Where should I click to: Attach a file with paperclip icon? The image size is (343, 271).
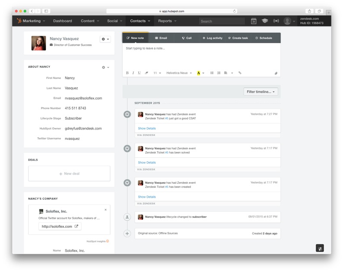tap(276, 73)
